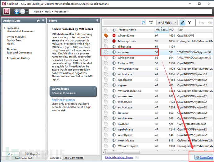This screenshot has height=162, width=214.
Task: Toggle the tag on the csrss.exe row
Action: pos(106,52)
